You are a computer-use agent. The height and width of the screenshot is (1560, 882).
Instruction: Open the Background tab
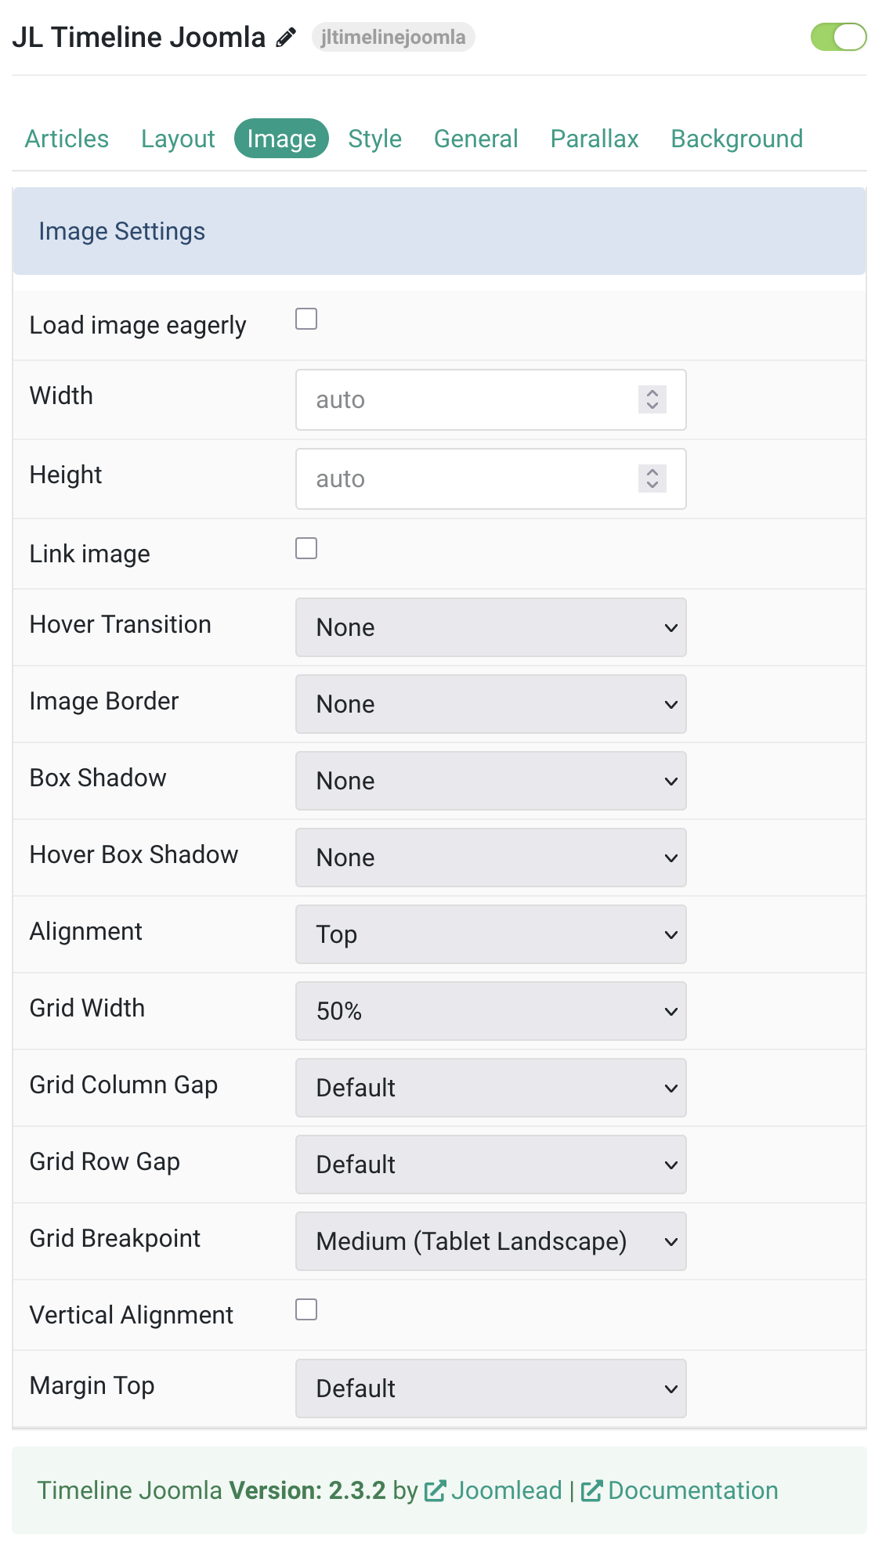(736, 139)
